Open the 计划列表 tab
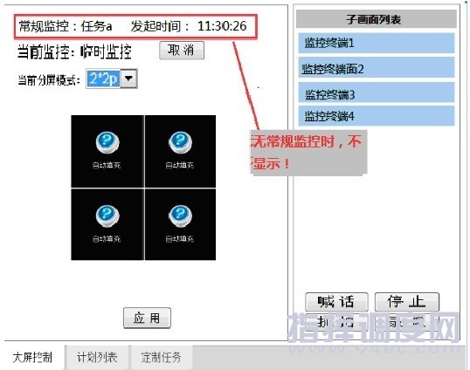This screenshot has height=370, width=470. (x=97, y=358)
